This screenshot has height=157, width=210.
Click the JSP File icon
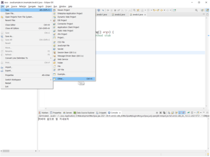pyautogui.click(x=54, y=70)
